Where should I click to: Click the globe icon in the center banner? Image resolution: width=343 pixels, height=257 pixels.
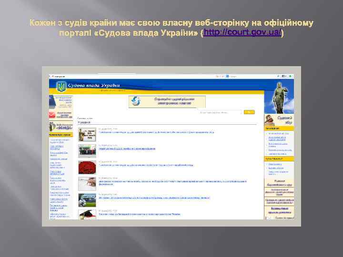click(x=136, y=101)
